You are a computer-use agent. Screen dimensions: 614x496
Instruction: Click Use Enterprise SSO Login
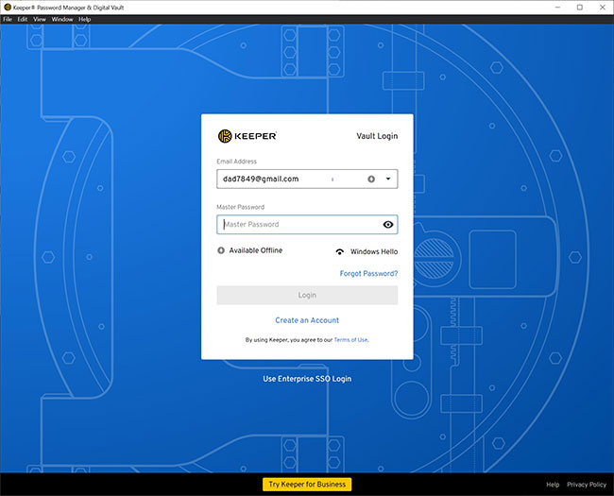[x=307, y=379]
